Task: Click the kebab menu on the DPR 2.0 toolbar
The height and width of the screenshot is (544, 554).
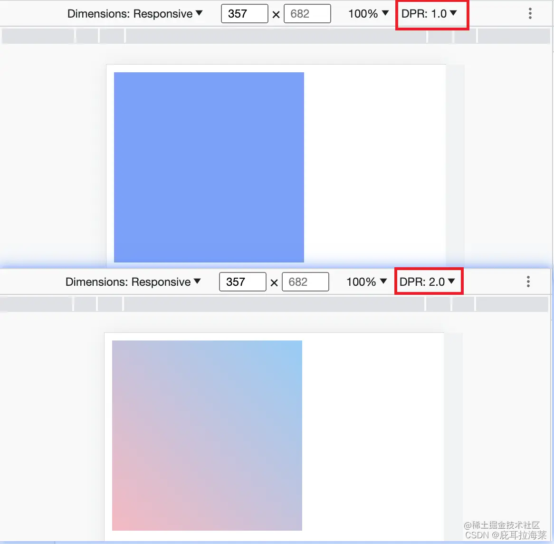Action: point(528,282)
